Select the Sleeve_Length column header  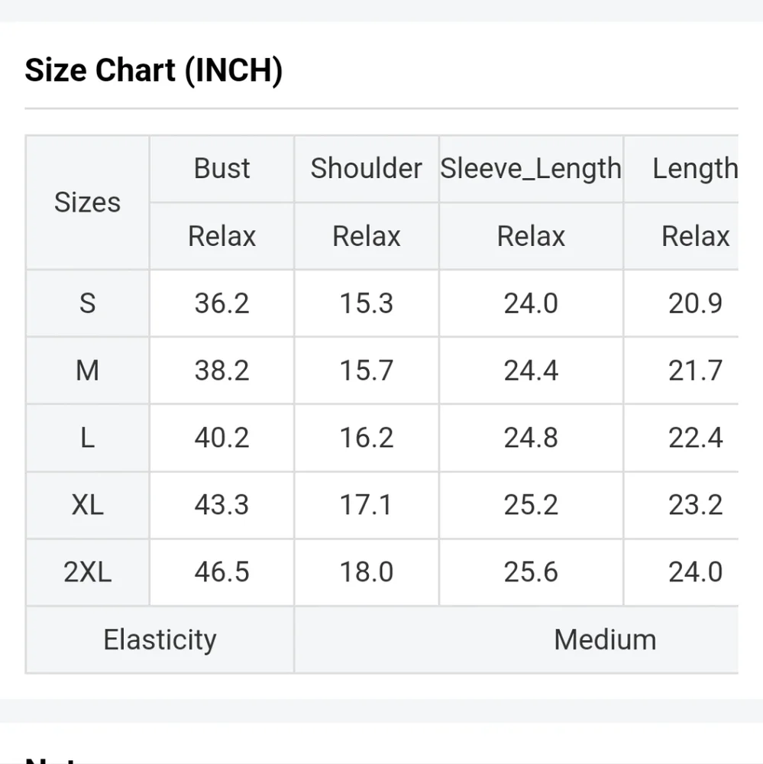(x=531, y=168)
